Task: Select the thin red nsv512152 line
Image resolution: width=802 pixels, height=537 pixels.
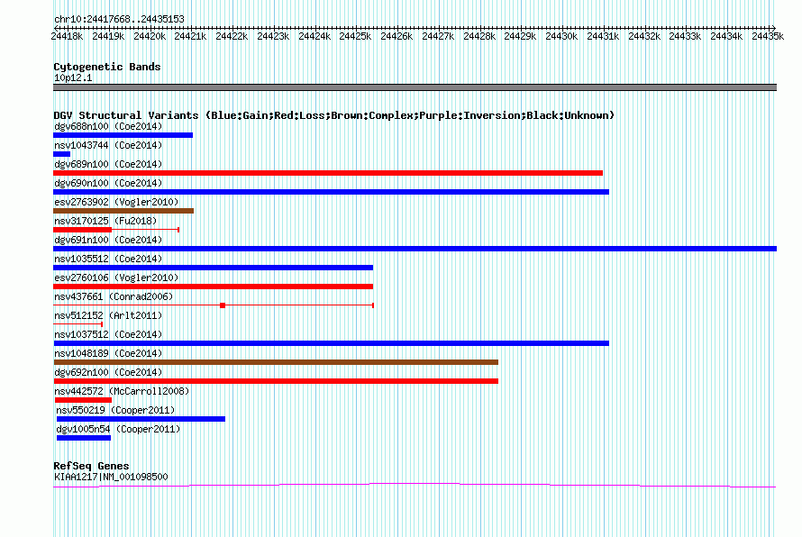Action: (x=77, y=324)
